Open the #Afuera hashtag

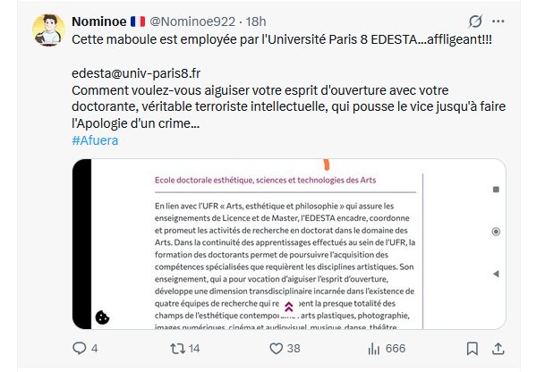94,140
